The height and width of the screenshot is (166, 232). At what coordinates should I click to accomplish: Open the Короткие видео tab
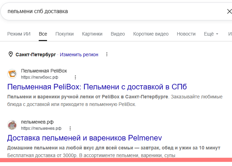click(151, 34)
